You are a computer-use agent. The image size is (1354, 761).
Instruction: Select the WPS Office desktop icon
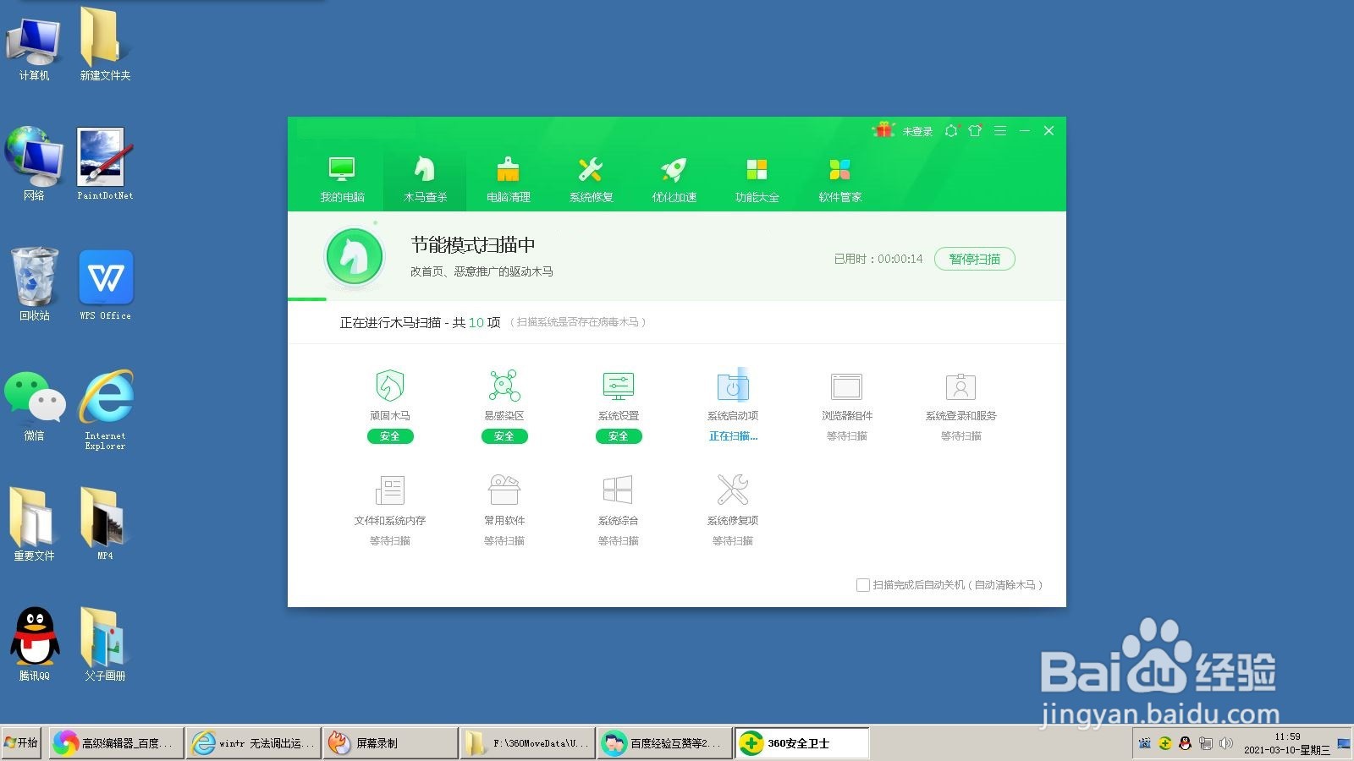click(105, 284)
